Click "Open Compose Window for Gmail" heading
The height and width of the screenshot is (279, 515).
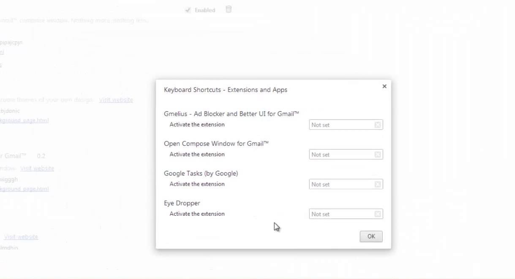216,143
